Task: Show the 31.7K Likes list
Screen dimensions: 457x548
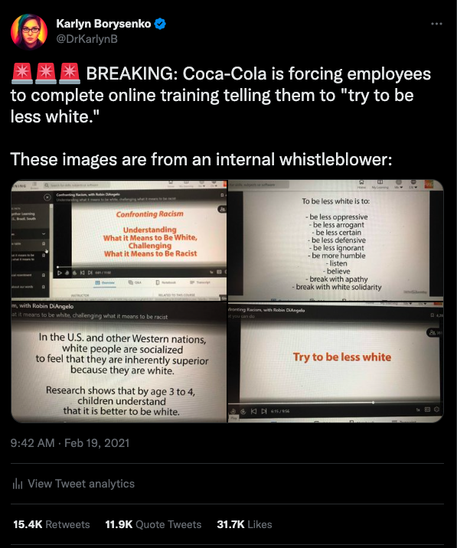Action: [x=244, y=524]
